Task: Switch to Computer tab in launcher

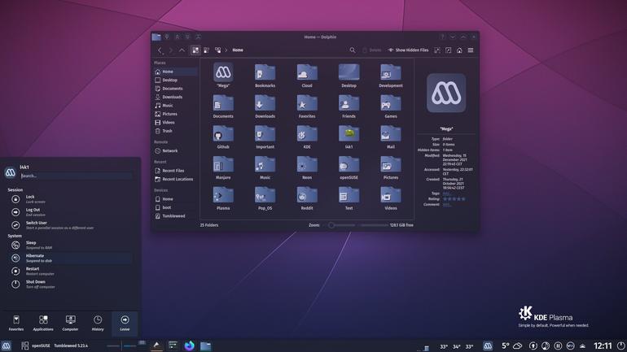Action: 70,324
